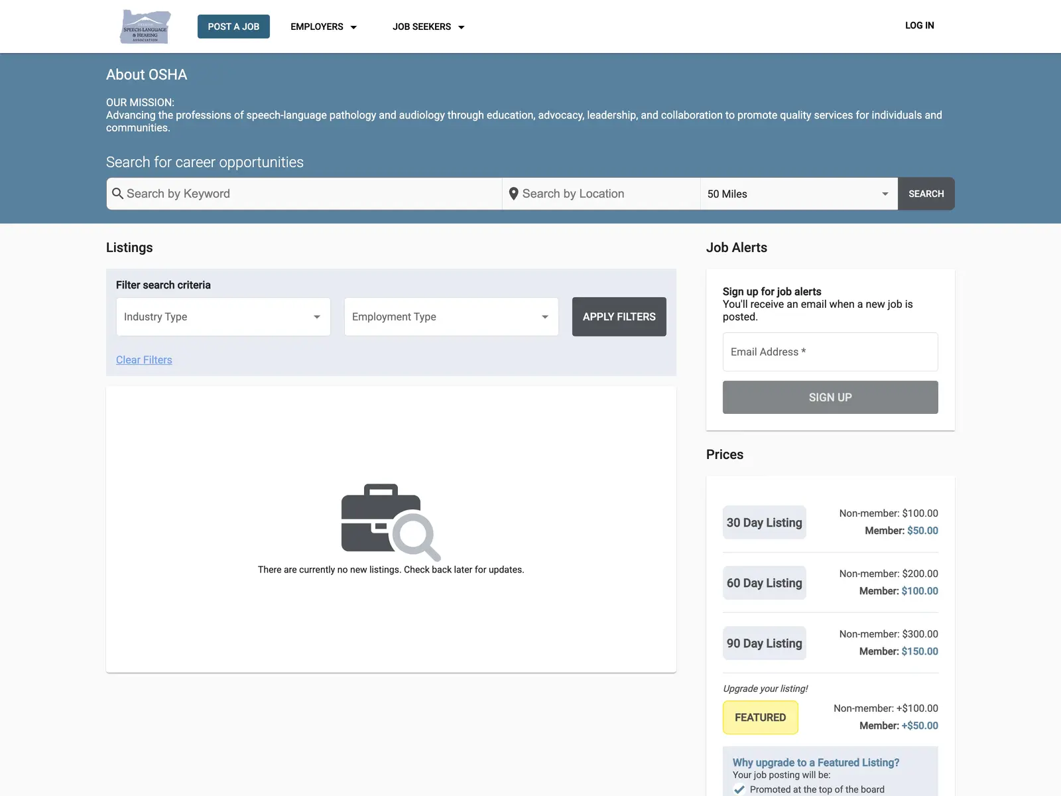
Task: Click the briefcase no-listings icon
Action: coord(391,522)
